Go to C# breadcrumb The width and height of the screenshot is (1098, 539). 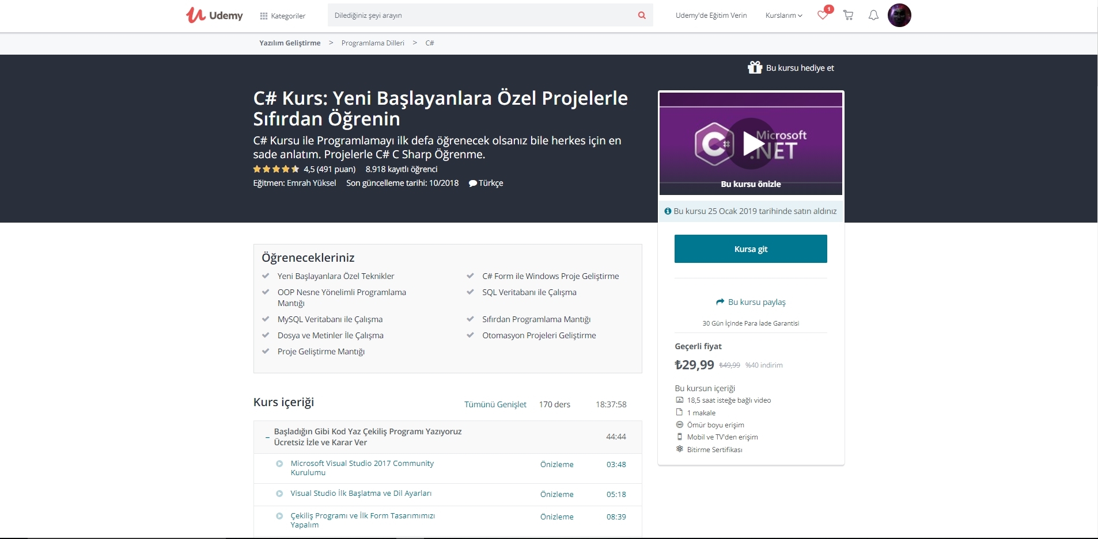430,43
